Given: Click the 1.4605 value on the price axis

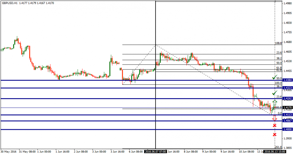Looking at the screenshot, I should pos(288,52).
